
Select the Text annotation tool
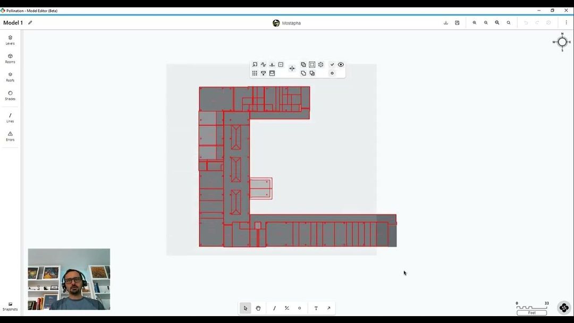click(316, 308)
